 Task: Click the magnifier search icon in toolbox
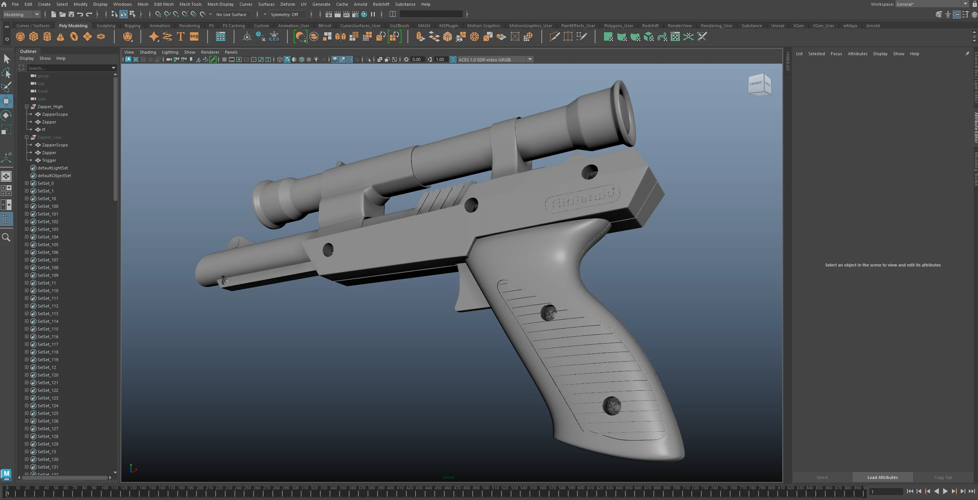click(6, 238)
